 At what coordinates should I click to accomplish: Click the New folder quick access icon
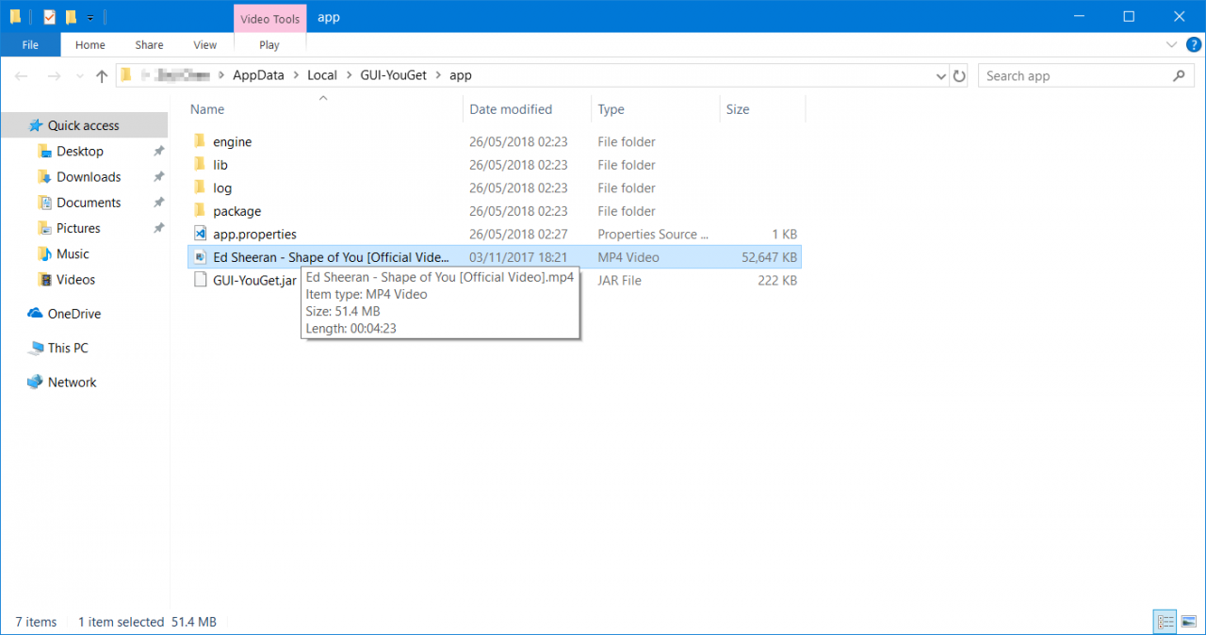pos(71,16)
